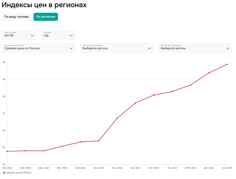Click the янв. 2024 starting data point
Viewport: 236px width, 179px height.
coord(7,151)
